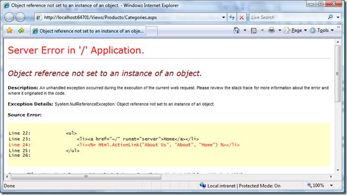Click the 'Line 22:' ul code line
Viewport: 347px width, 195px height.
pyautogui.click(x=43, y=133)
